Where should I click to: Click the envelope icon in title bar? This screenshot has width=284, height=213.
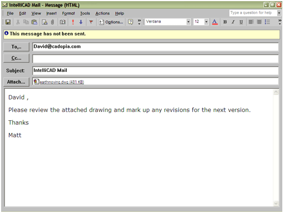coord(5,5)
